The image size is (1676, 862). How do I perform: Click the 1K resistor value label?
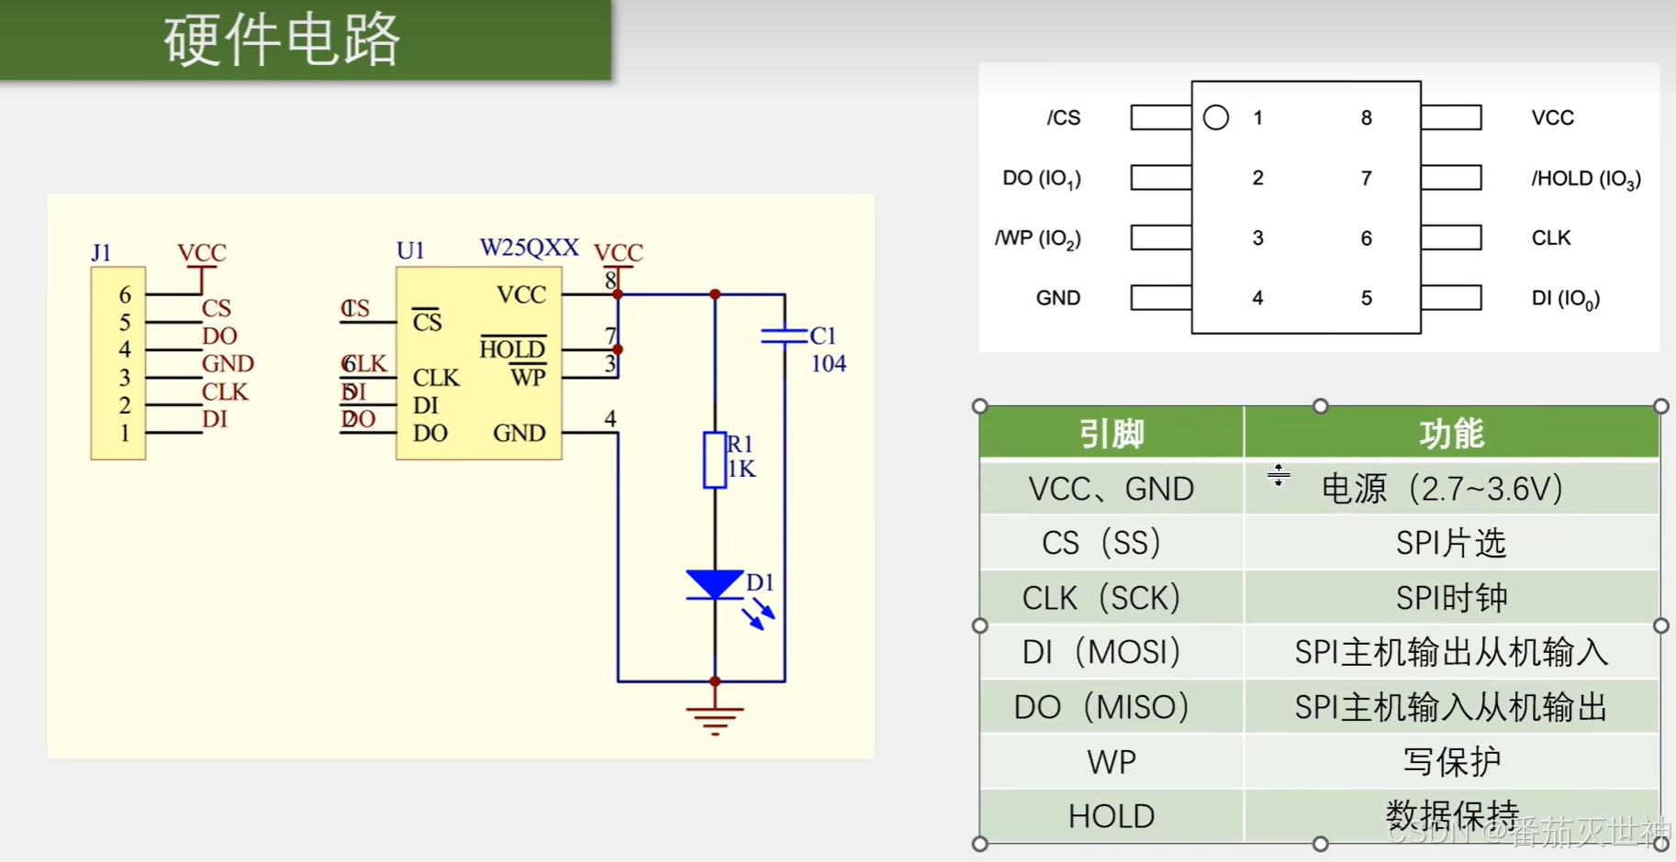pos(742,470)
